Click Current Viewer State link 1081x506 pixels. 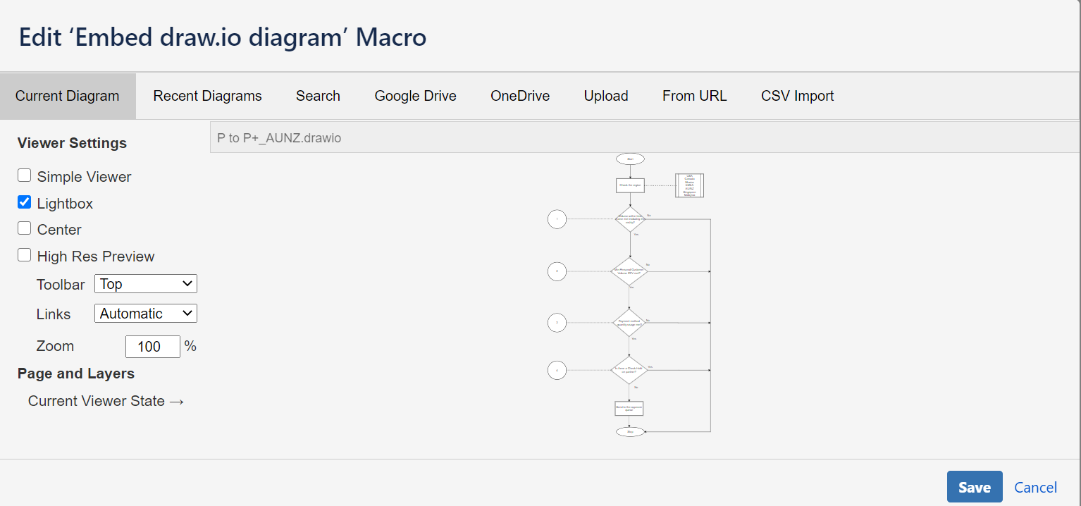(106, 401)
